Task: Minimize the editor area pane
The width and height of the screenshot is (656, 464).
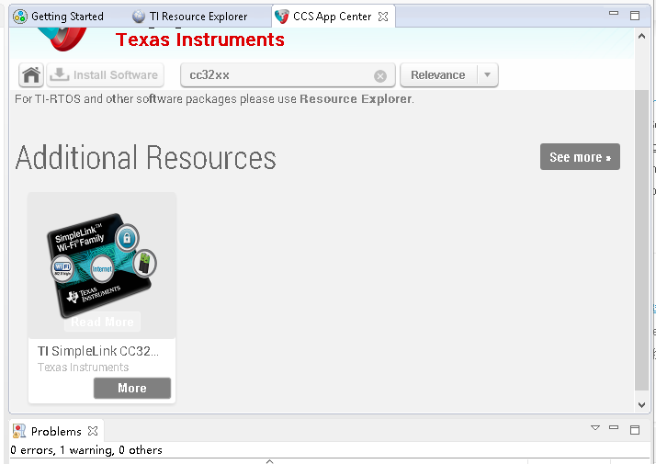Action: pyautogui.click(x=614, y=13)
